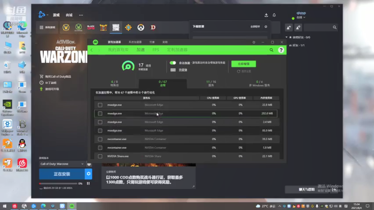This screenshot has width=374, height=210.
Task: Open Battle.net notifications bell
Action: click(274, 15)
